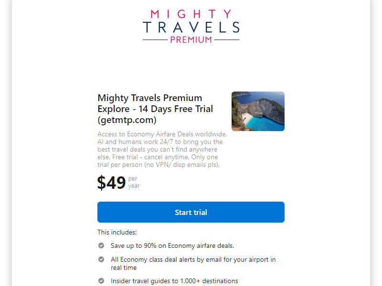Click the PREMIUM label in the logo
This screenshot has width=382, height=286.
click(191, 40)
